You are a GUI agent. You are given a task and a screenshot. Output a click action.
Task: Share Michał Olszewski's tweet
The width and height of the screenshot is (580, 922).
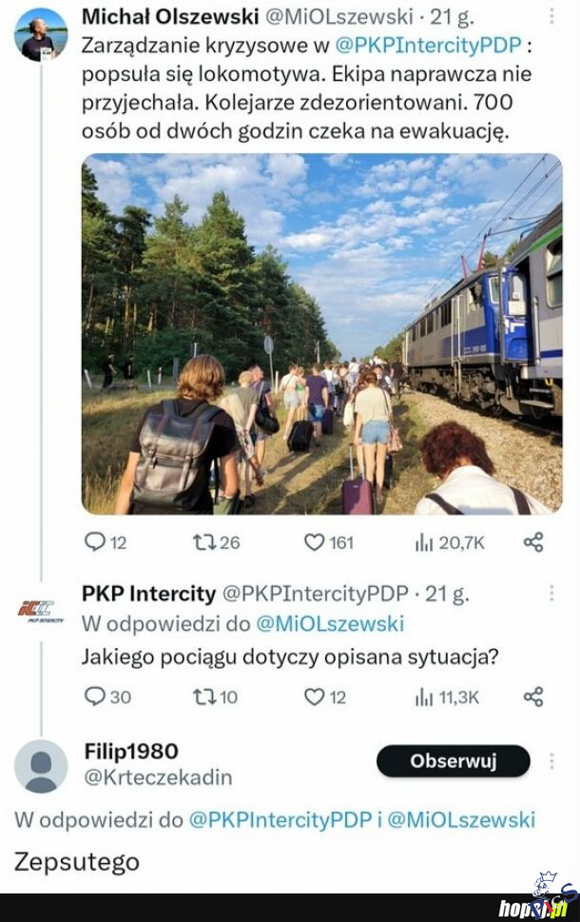pyautogui.click(x=533, y=541)
